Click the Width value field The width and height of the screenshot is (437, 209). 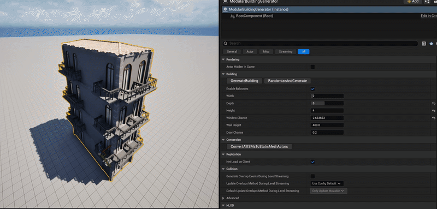[x=327, y=96]
